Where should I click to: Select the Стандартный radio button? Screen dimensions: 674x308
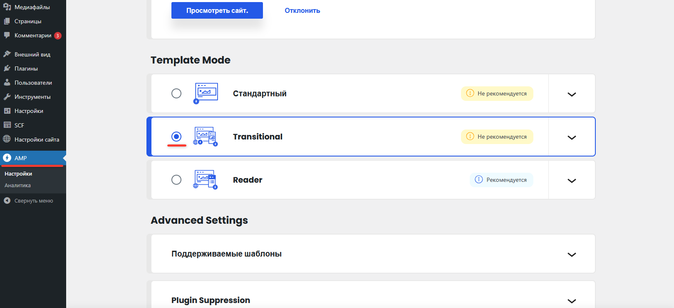coord(176,93)
